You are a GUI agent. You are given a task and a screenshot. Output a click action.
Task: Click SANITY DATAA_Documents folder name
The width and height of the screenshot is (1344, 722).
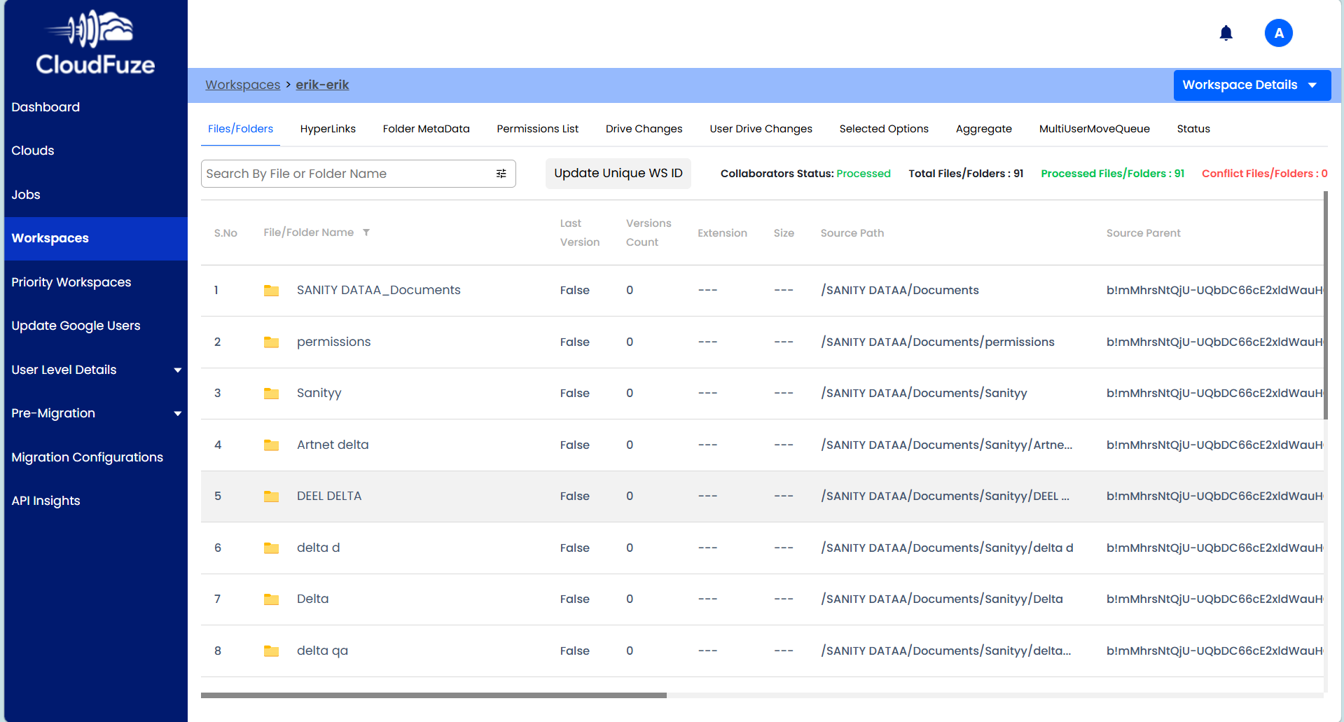[378, 290]
